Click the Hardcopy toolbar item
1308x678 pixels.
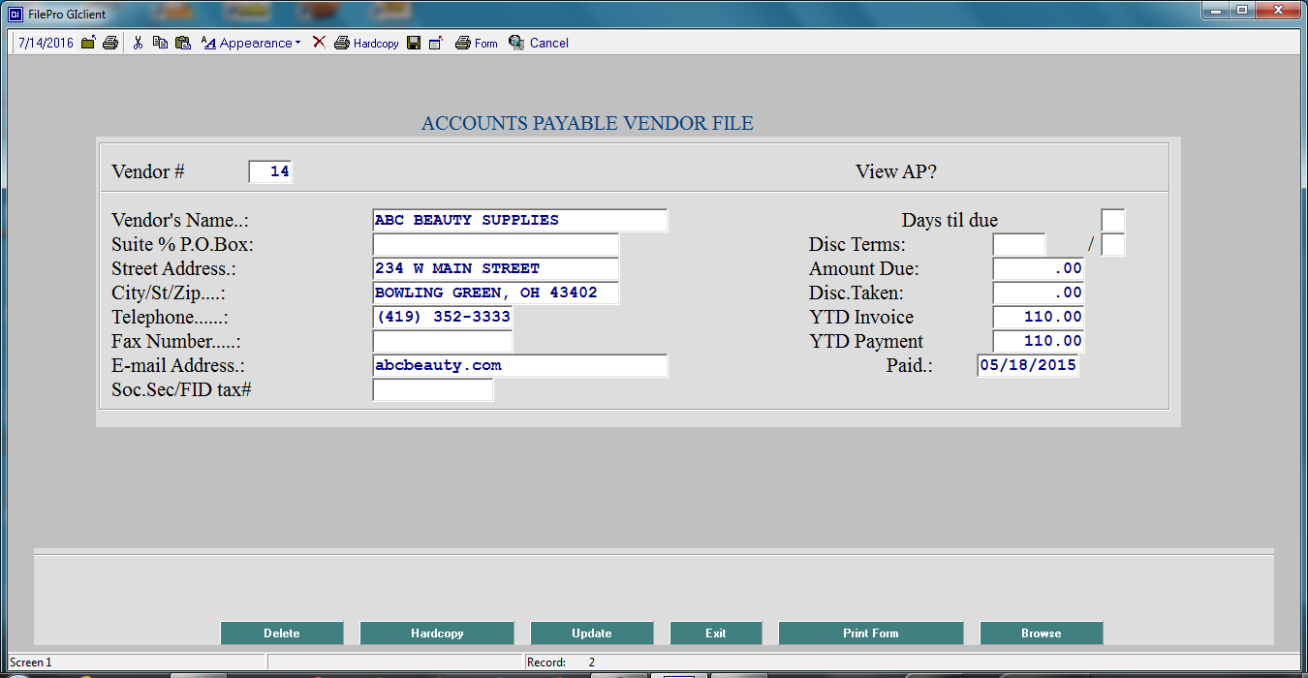366,43
